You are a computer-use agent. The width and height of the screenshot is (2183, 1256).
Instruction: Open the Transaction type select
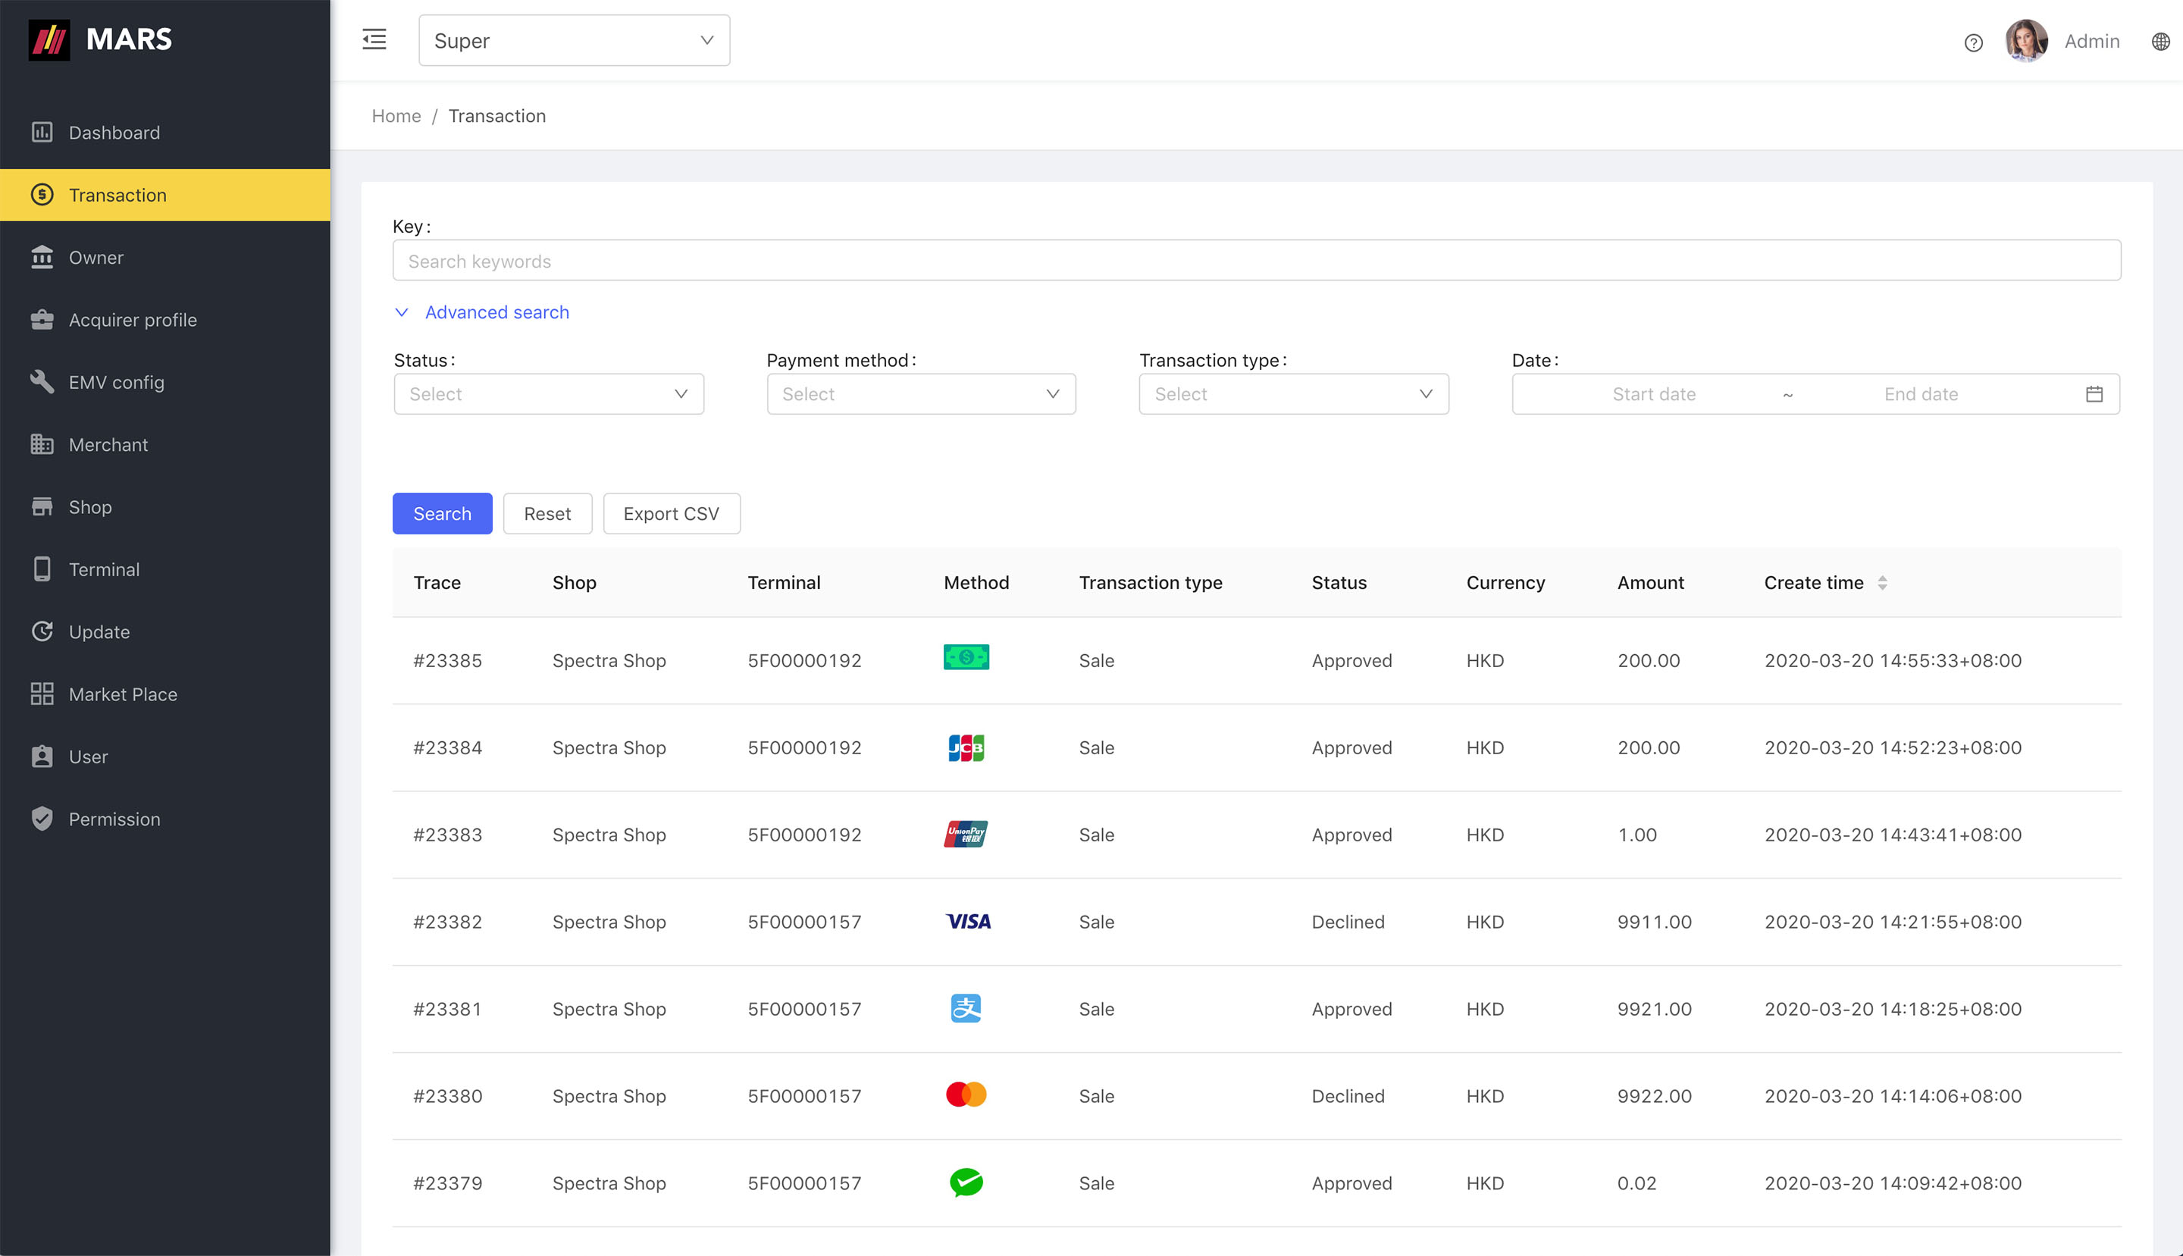coord(1293,394)
